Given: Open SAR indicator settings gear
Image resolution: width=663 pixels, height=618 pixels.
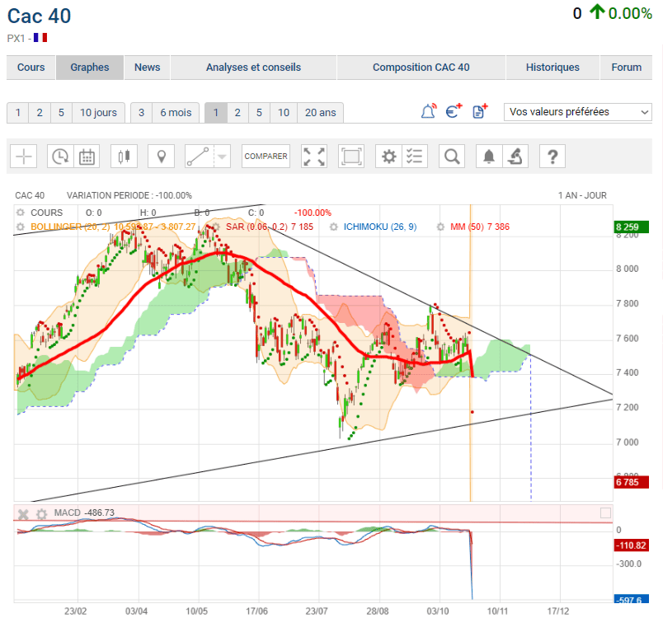Looking at the screenshot, I should point(216,227).
